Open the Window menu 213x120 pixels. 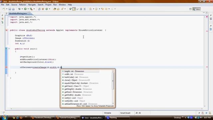[62, 5]
